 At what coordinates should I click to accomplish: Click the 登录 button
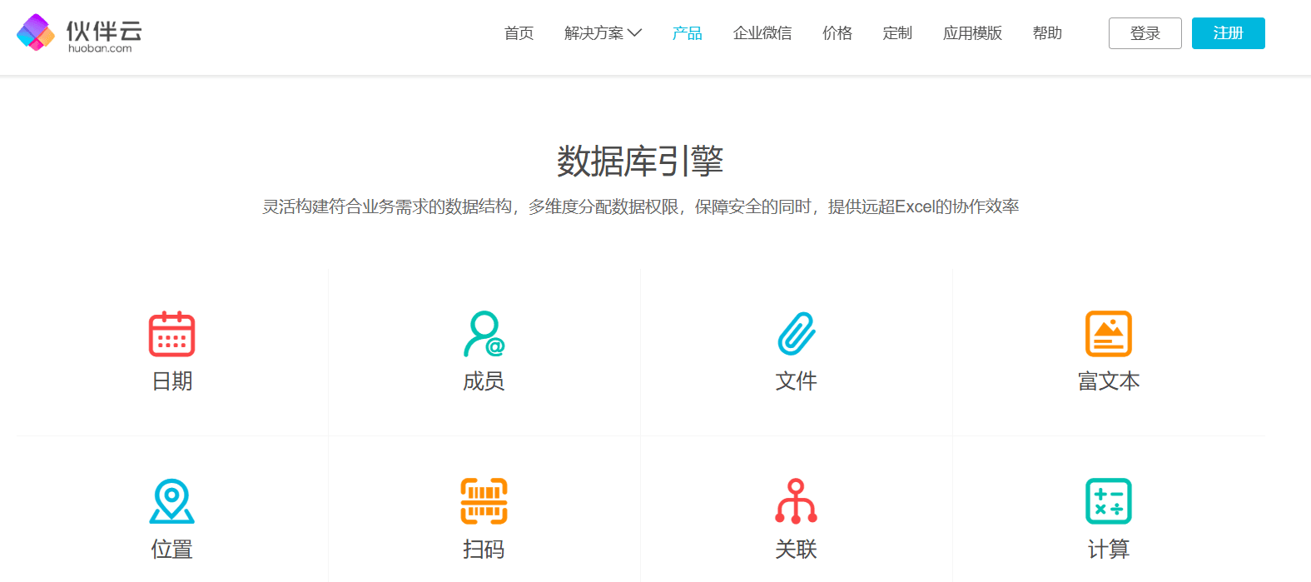click(1145, 33)
